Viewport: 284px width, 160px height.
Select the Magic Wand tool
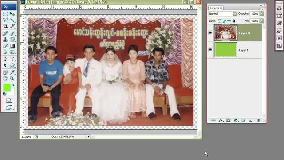click(12, 20)
